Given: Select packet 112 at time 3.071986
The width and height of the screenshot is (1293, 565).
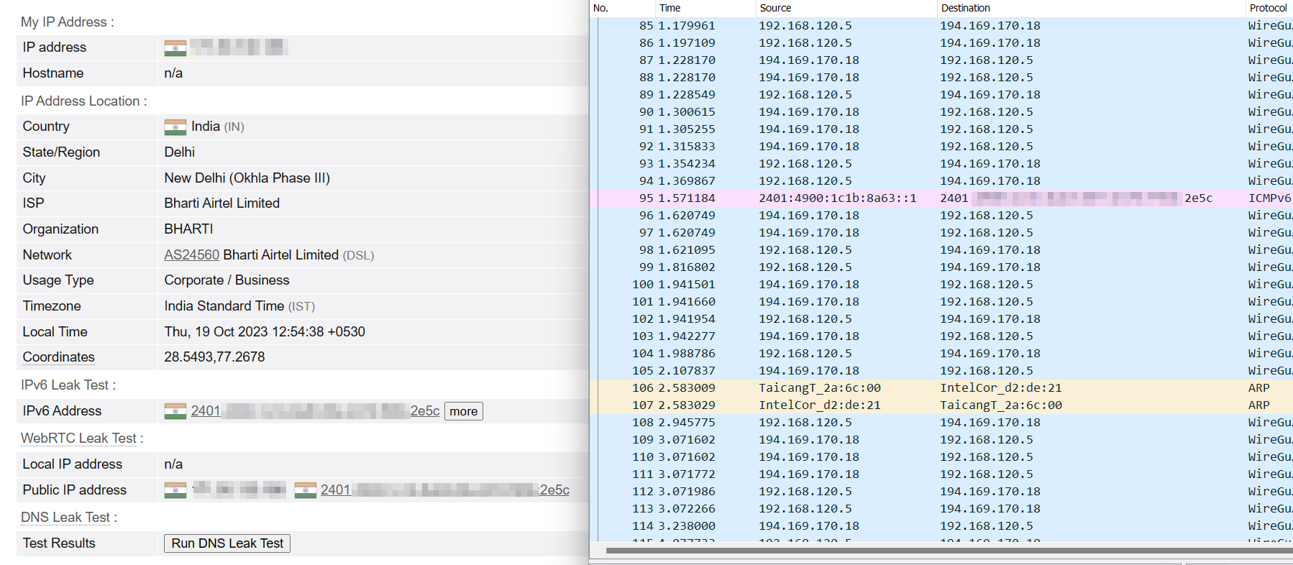Looking at the screenshot, I should click(x=941, y=491).
